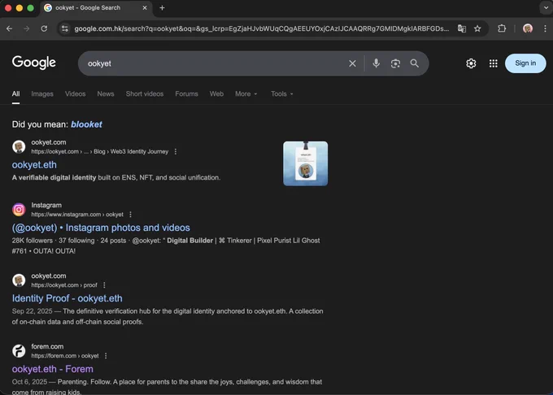Click the https://ookyet.com › proof URL text

pos(64,285)
